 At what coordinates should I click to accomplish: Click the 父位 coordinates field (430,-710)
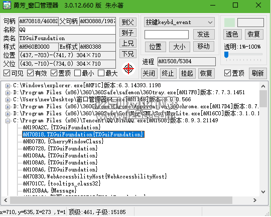(67, 64)
